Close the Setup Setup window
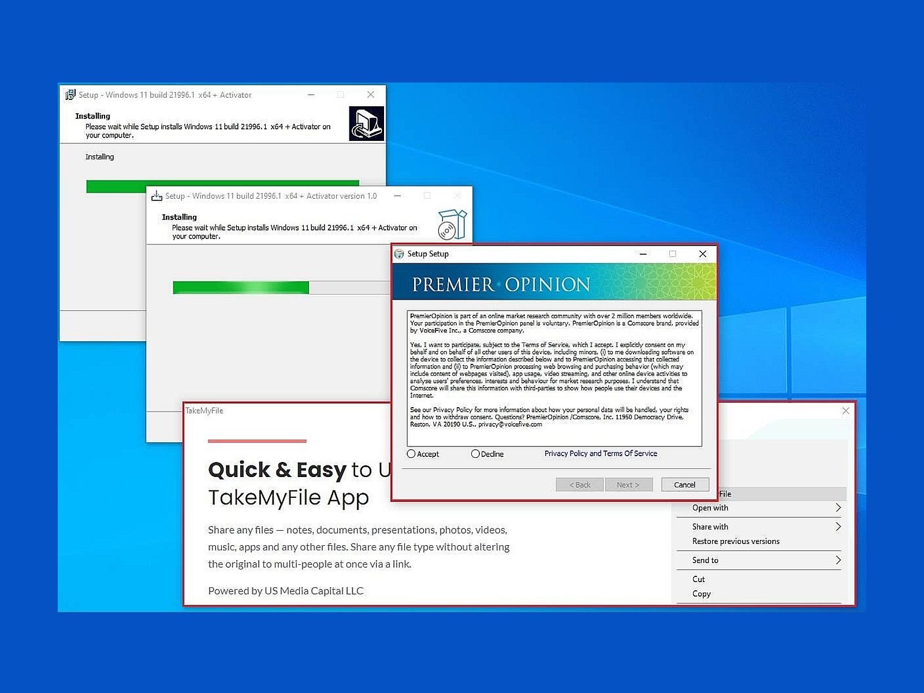The height and width of the screenshot is (693, 924). tap(703, 254)
